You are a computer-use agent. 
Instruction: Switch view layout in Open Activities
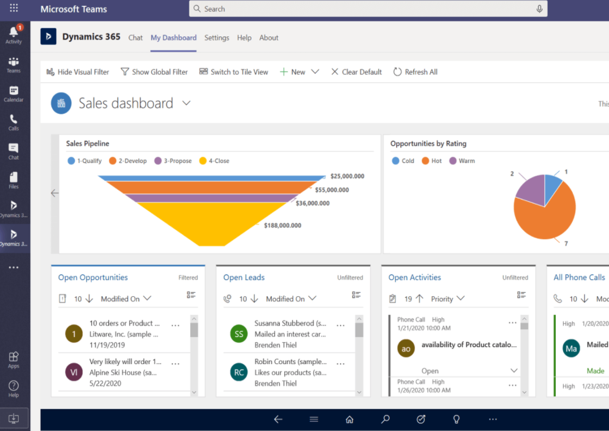click(x=521, y=295)
